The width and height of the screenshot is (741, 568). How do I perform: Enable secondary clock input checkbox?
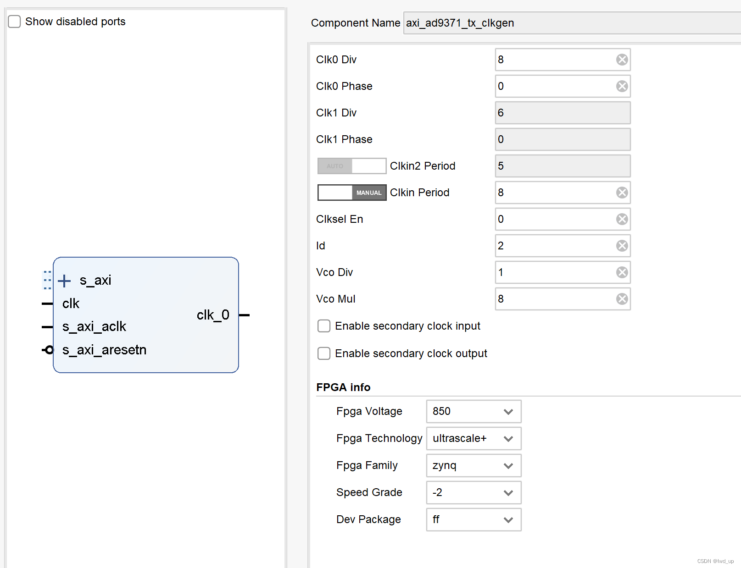pos(324,326)
